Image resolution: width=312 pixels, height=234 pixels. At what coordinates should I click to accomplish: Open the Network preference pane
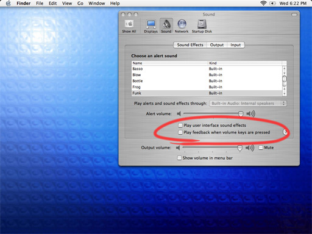[182, 27]
